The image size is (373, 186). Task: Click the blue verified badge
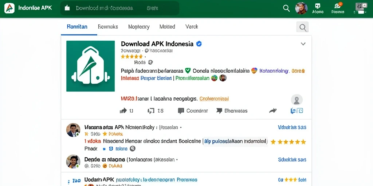click(x=199, y=44)
